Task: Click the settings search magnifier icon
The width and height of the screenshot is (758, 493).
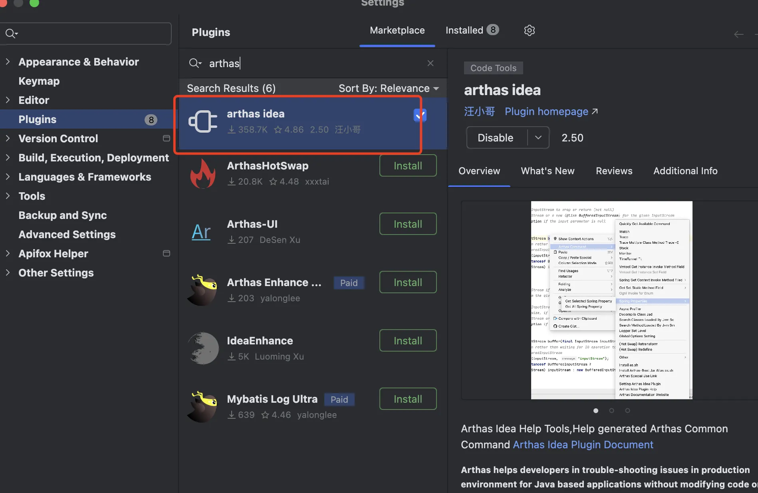Action: pos(11,34)
